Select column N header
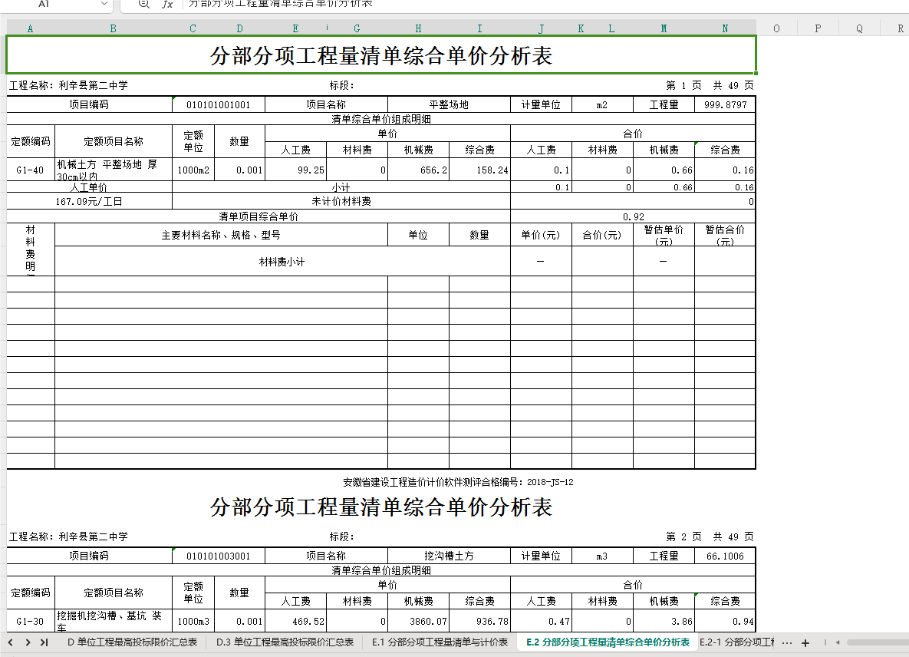The image size is (909, 657). (x=725, y=28)
